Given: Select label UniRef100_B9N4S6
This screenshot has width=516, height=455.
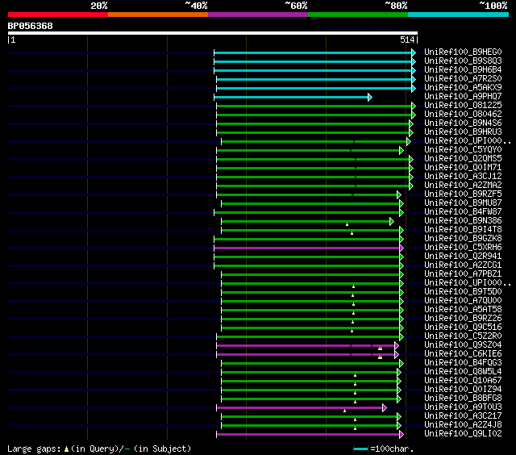Looking at the screenshot, I should tap(463, 123).
